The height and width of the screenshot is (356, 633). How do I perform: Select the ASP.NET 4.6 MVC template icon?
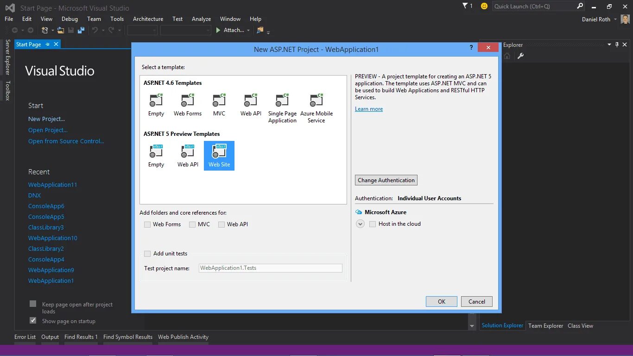coord(219,100)
